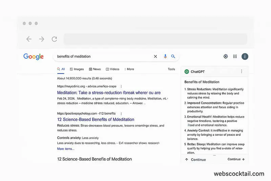
Task: Open the Tools filter options
Action: click(171, 69)
